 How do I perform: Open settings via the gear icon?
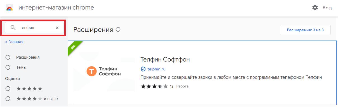pos(315,8)
